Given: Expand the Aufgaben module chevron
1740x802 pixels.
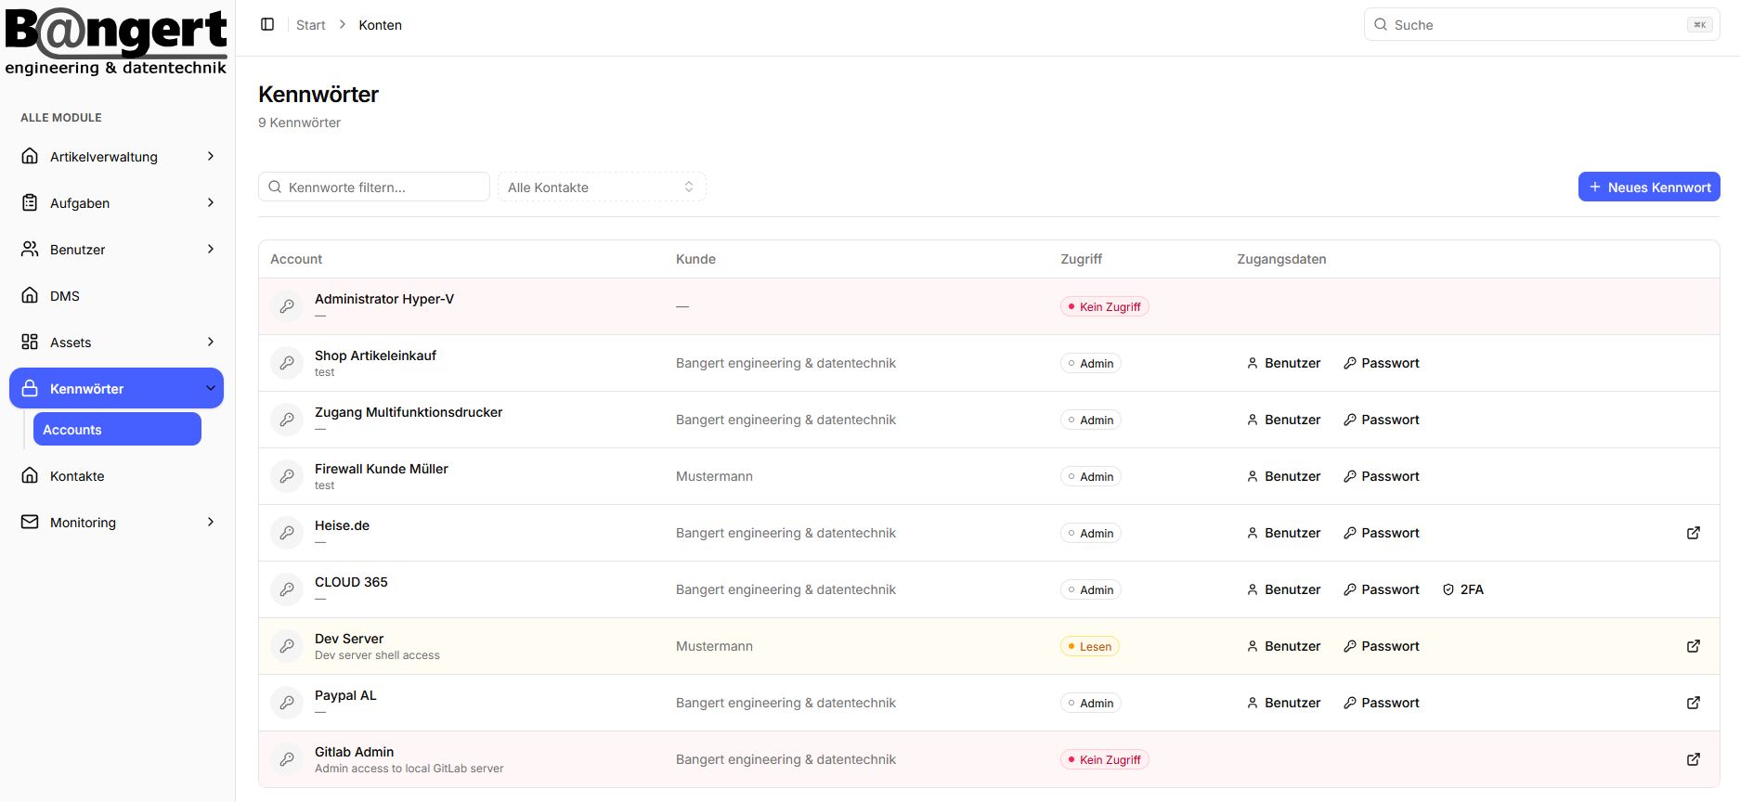Looking at the screenshot, I should coord(211,202).
